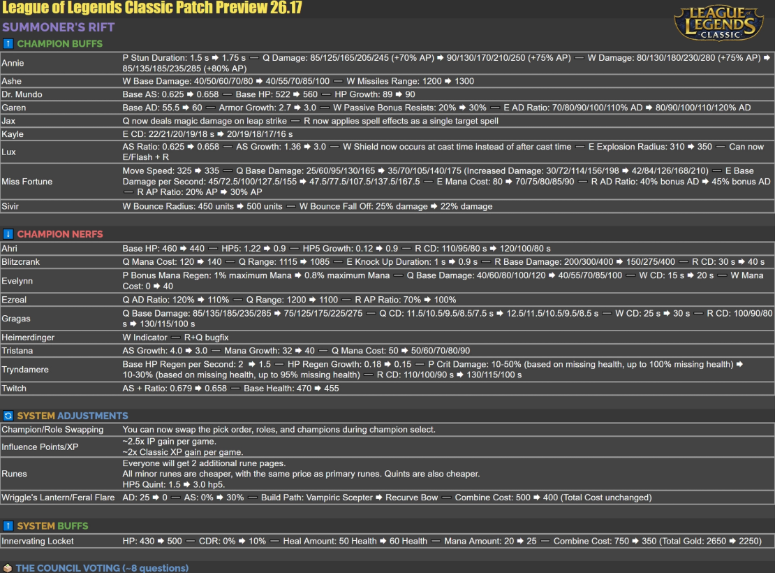Click Evelynn's P Bonus Mana Regen text
The image size is (775, 573).
pos(256,275)
